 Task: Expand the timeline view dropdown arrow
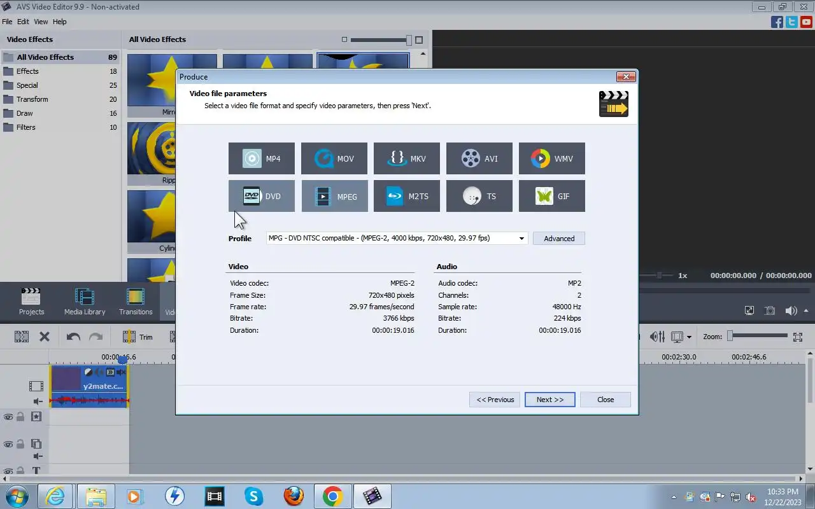point(689,337)
